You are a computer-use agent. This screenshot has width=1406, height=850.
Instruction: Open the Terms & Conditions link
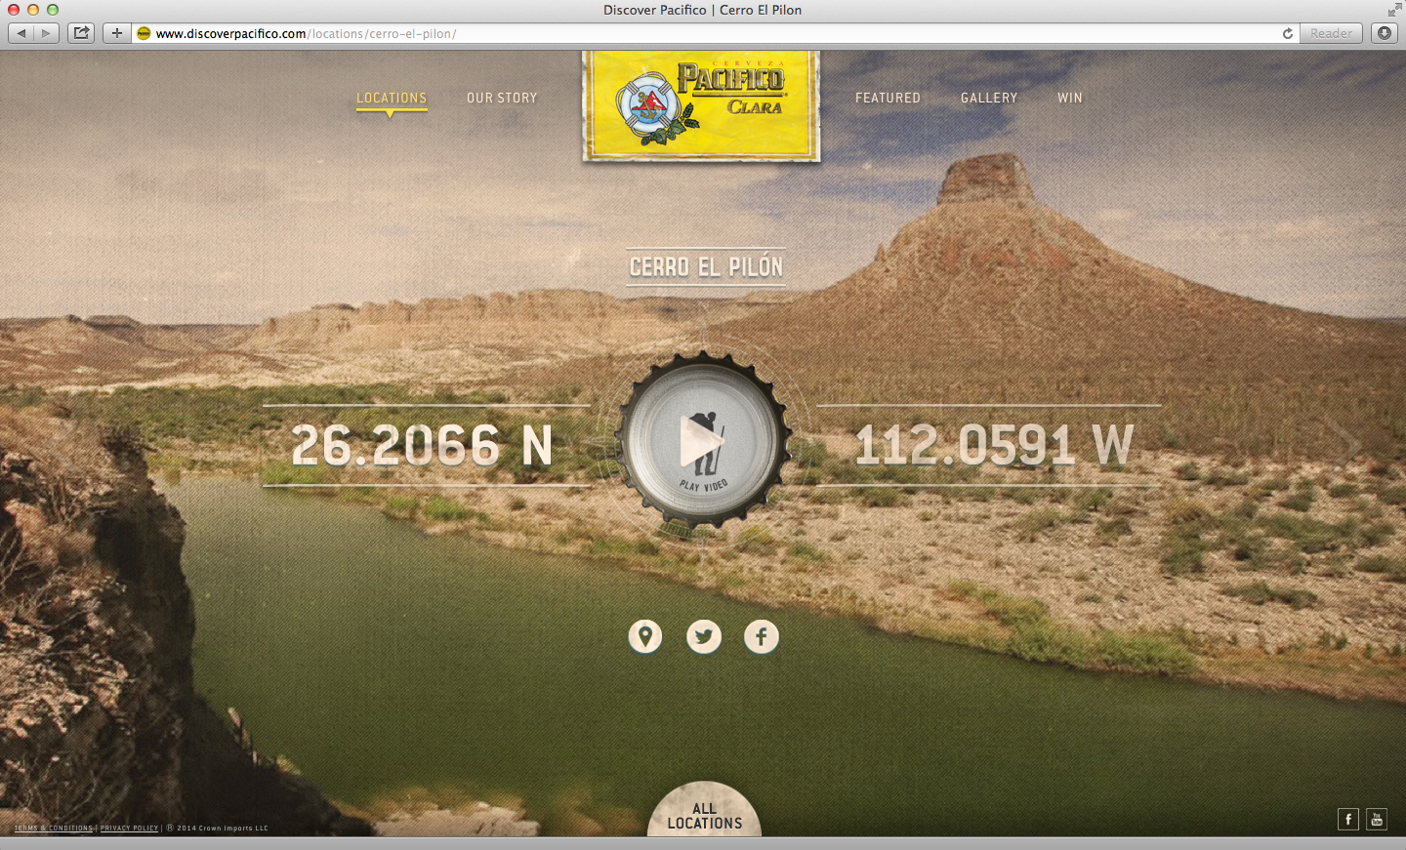tap(51, 828)
